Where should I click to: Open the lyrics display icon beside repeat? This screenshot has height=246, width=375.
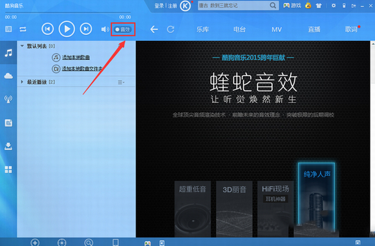tap(8, 29)
